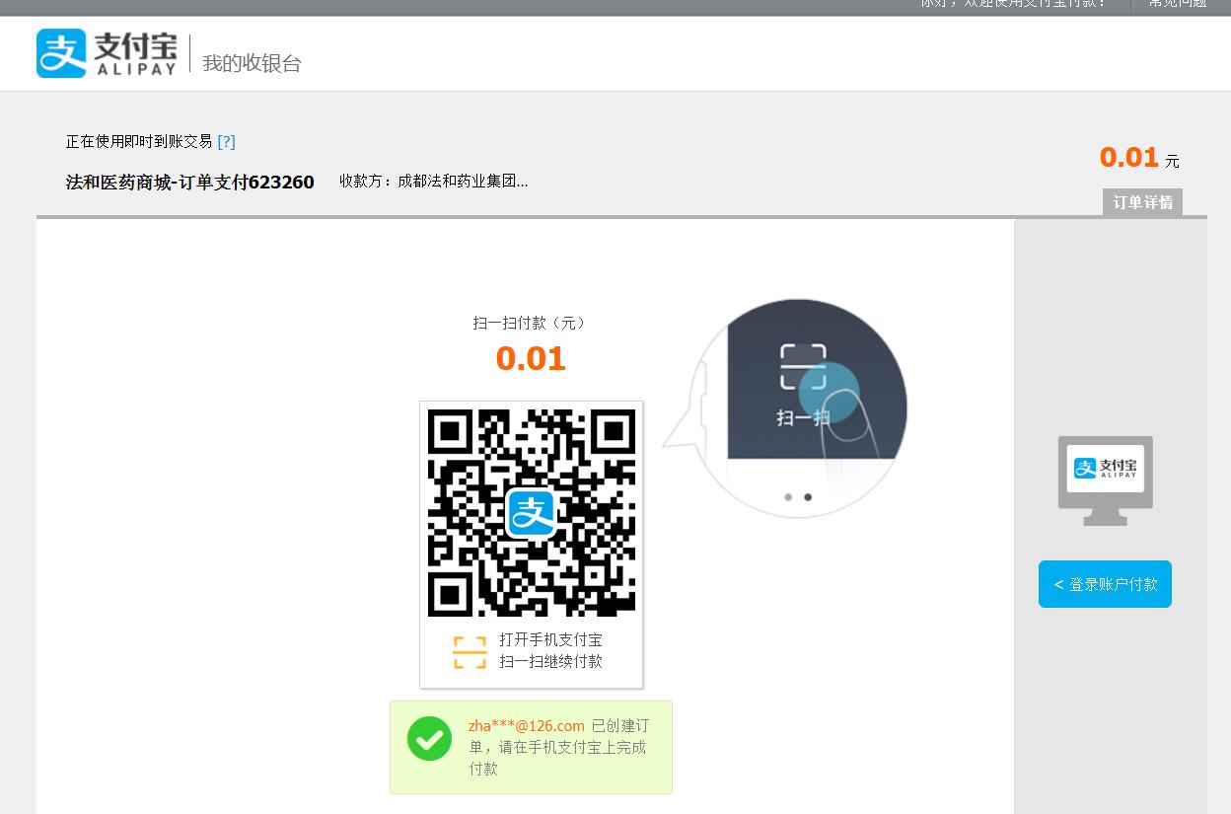The height and width of the screenshot is (814, 1231).
Task: Select the first carousel dot under scan illustration
Action: click(788, 497)
